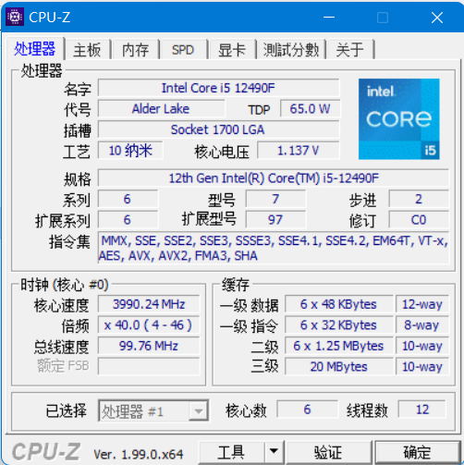This screenshot has width=464, height=465.
Task: Click the 指令集 instruction list box
Action: click(274, 248)
